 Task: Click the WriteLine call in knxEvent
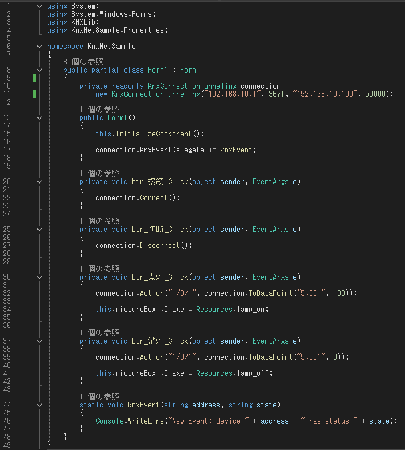[x=140, y=421]
